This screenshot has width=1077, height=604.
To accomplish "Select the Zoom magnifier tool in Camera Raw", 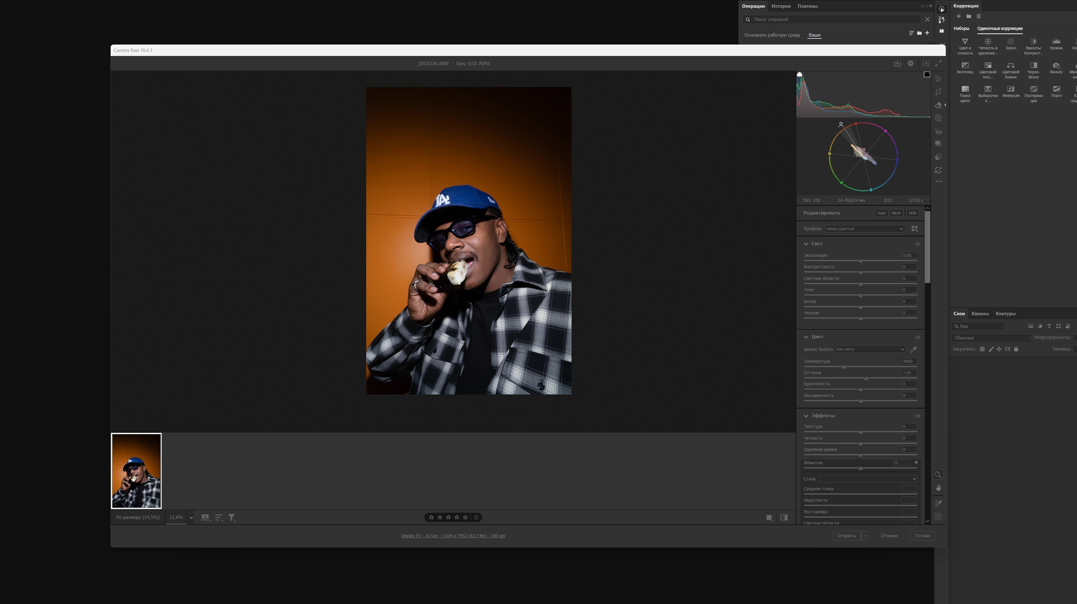I will [938, 475].
